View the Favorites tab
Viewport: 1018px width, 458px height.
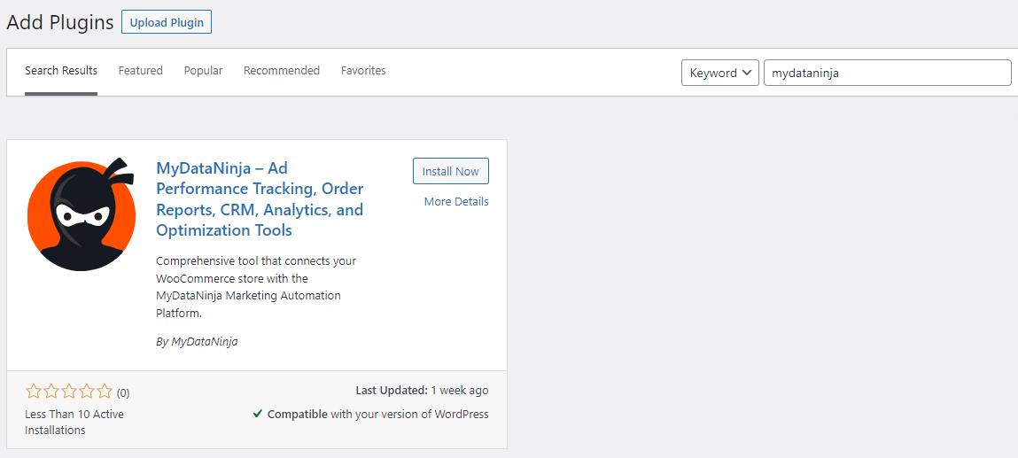(363, 71)
